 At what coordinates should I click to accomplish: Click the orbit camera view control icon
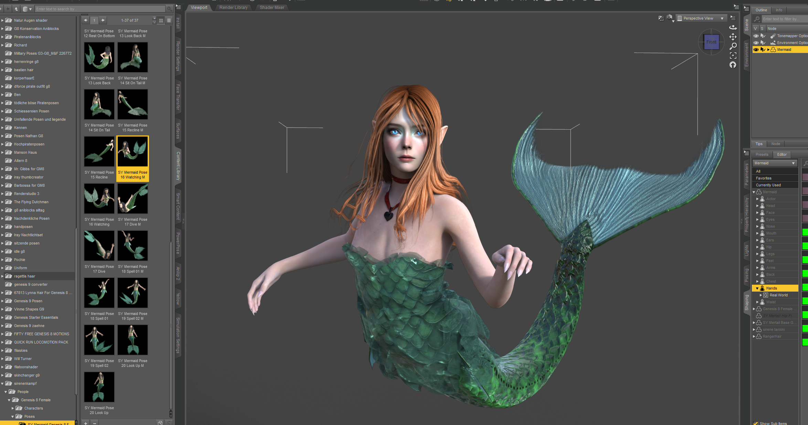pyautogui.click(x=733, y=27)
